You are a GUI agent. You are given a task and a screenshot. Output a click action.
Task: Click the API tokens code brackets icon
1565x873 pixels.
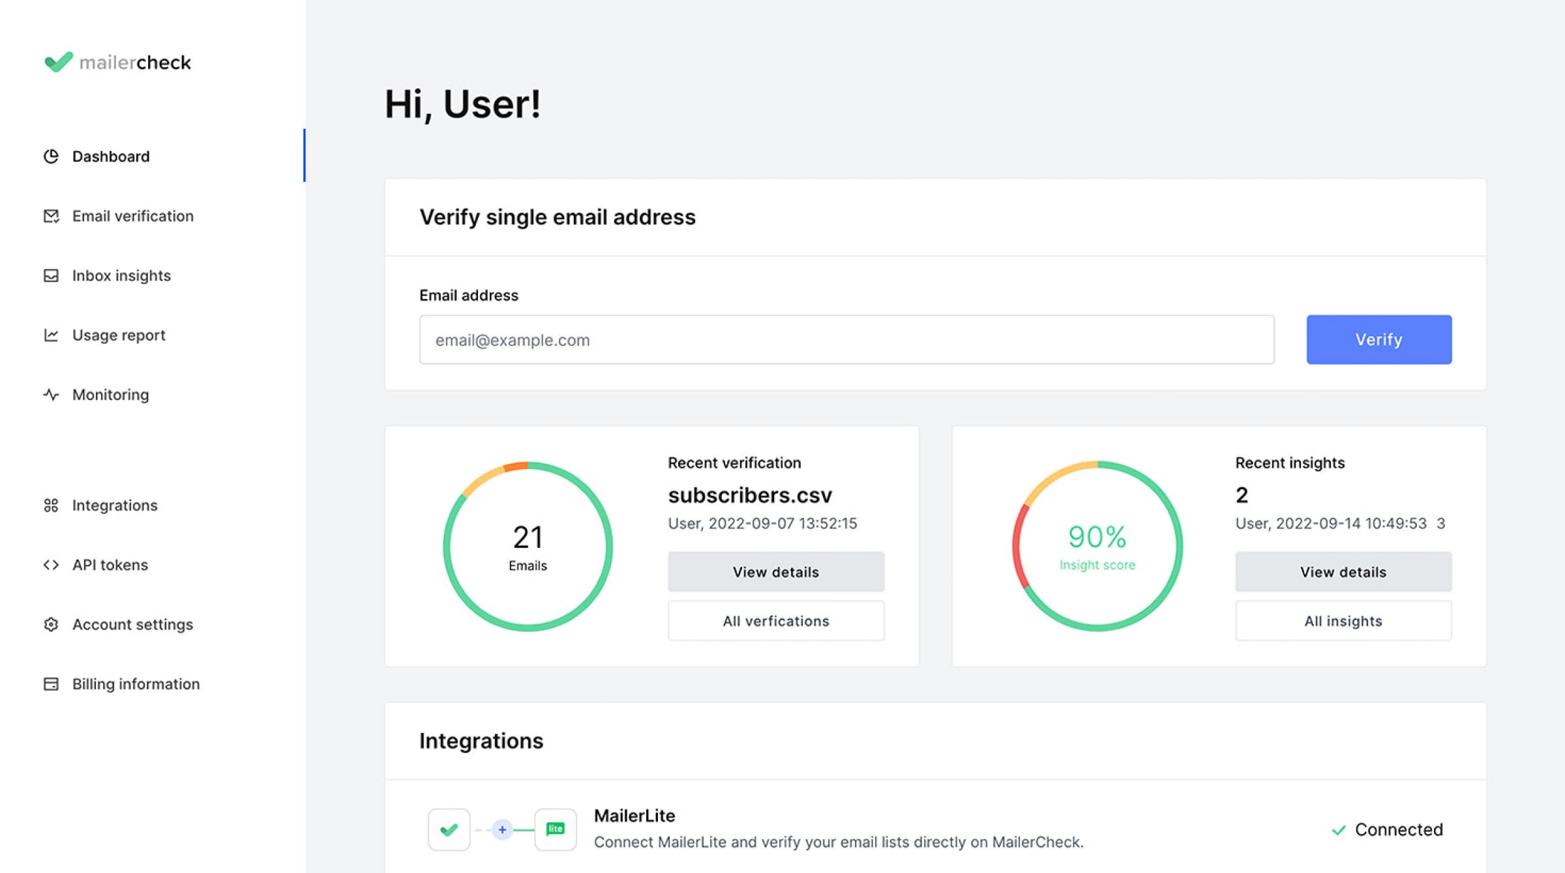pos(51,565)
